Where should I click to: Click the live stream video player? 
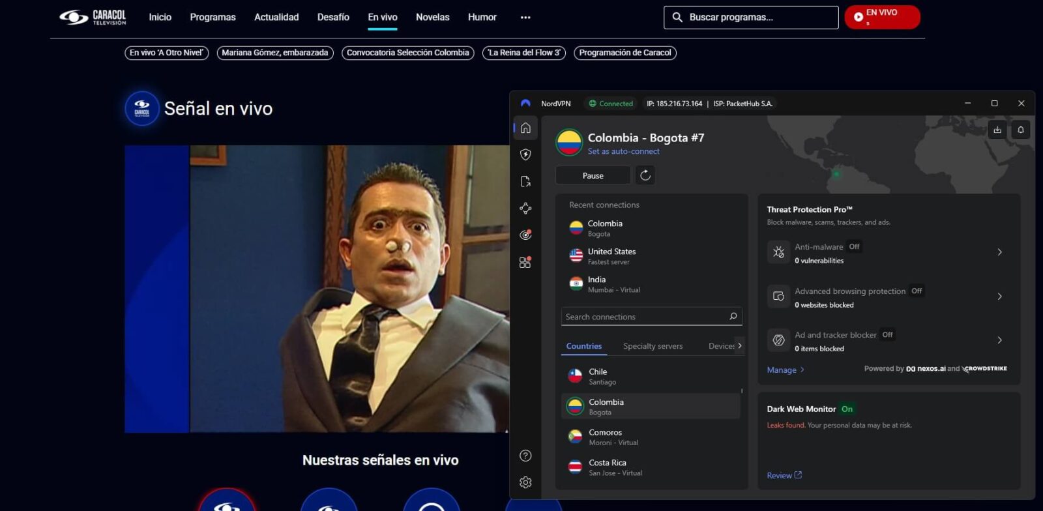pos(317,289)
